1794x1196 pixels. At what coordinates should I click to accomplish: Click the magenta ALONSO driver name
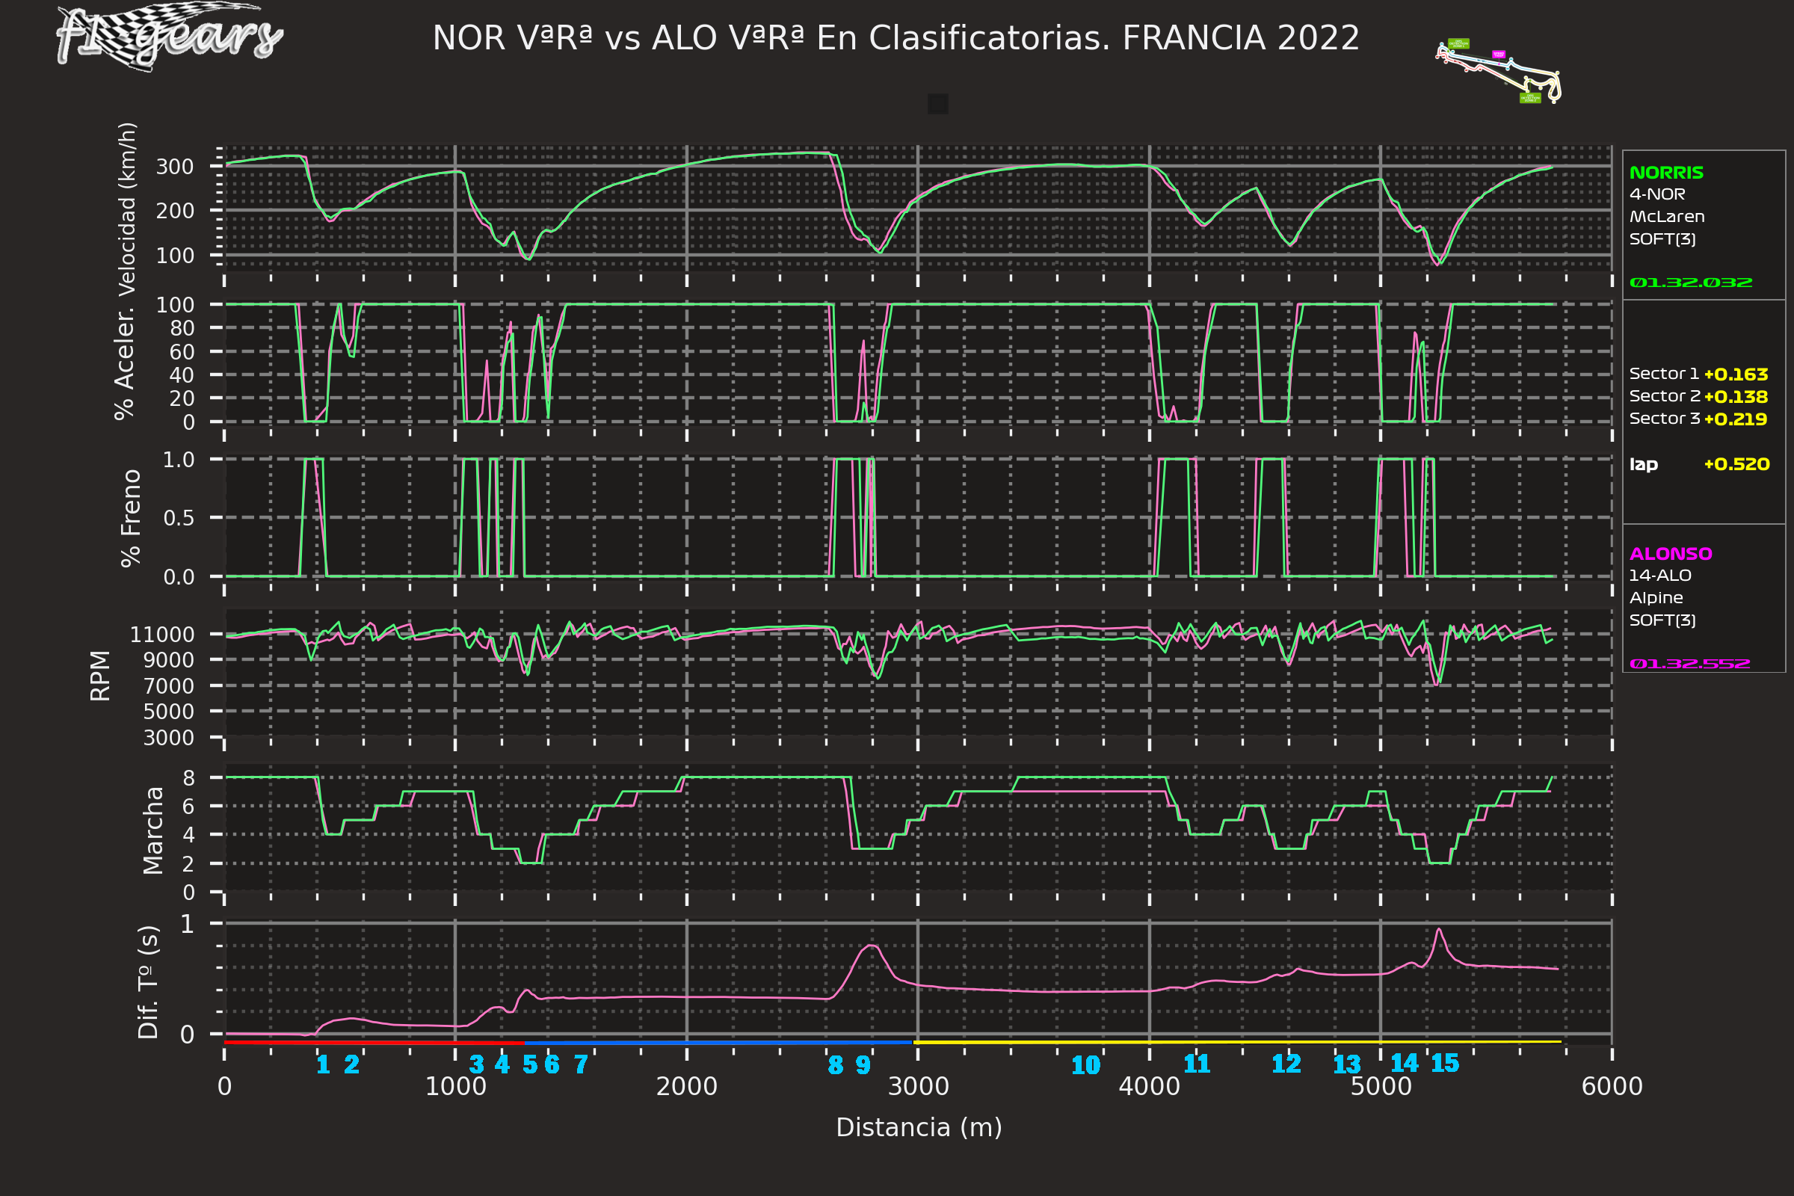[1671, 554]
